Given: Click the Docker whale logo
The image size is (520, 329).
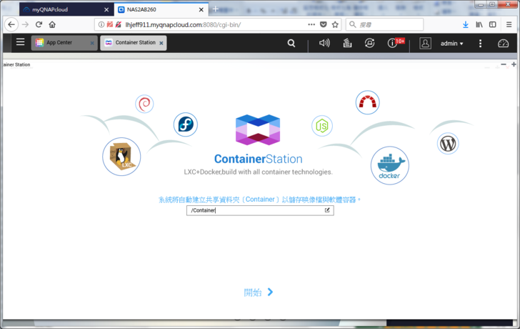Looking at the screenshot, I should 389,165.
